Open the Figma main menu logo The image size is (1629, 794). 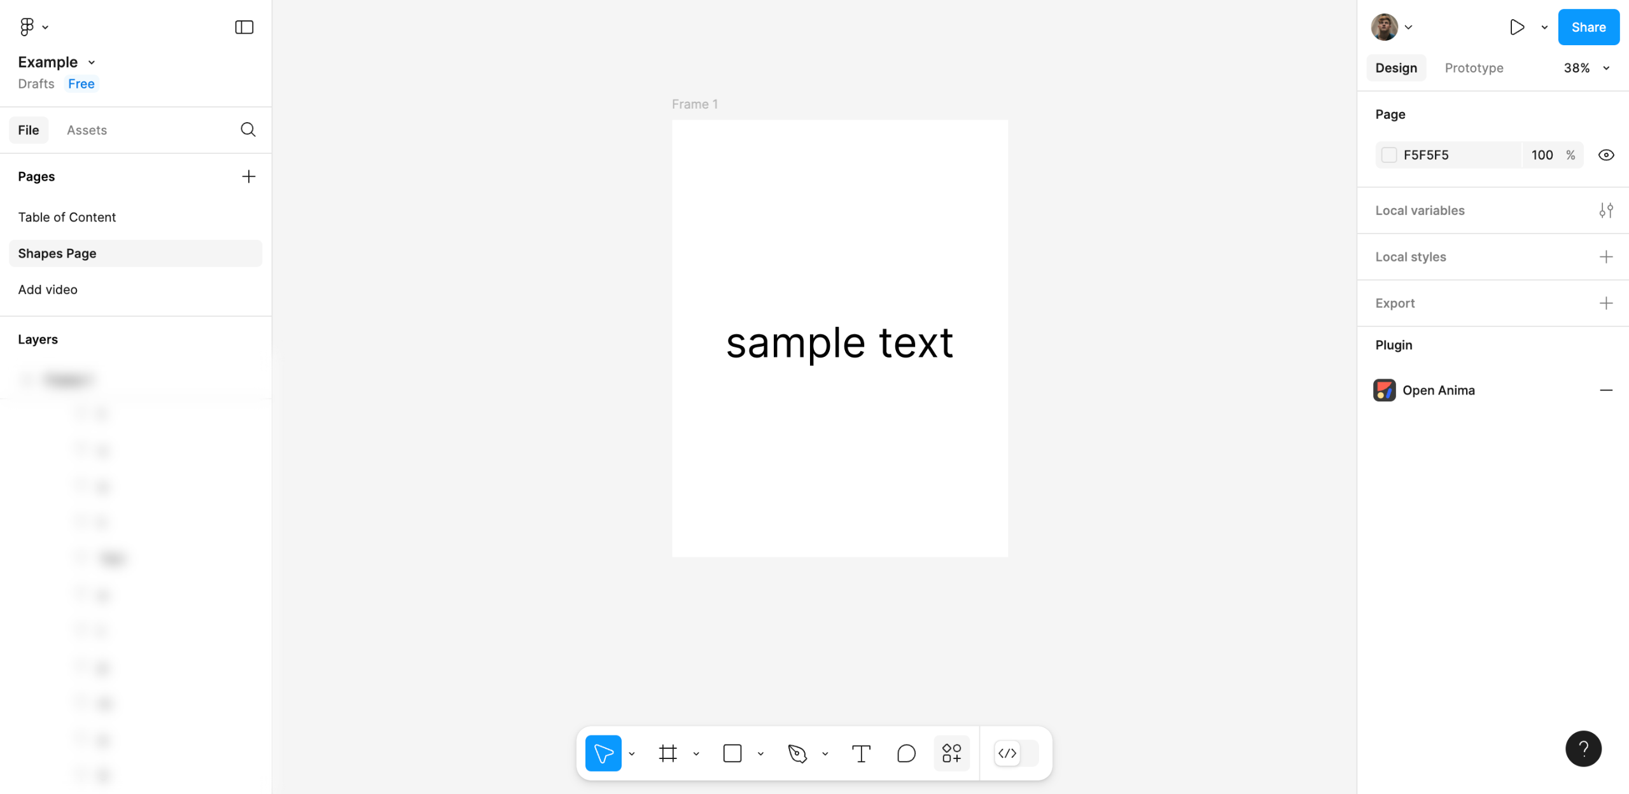[27, 27]
